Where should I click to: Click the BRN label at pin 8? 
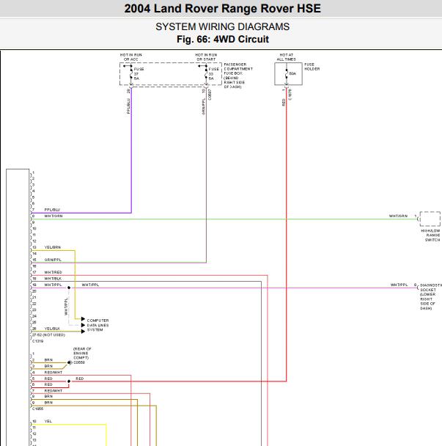click(48, 396)
